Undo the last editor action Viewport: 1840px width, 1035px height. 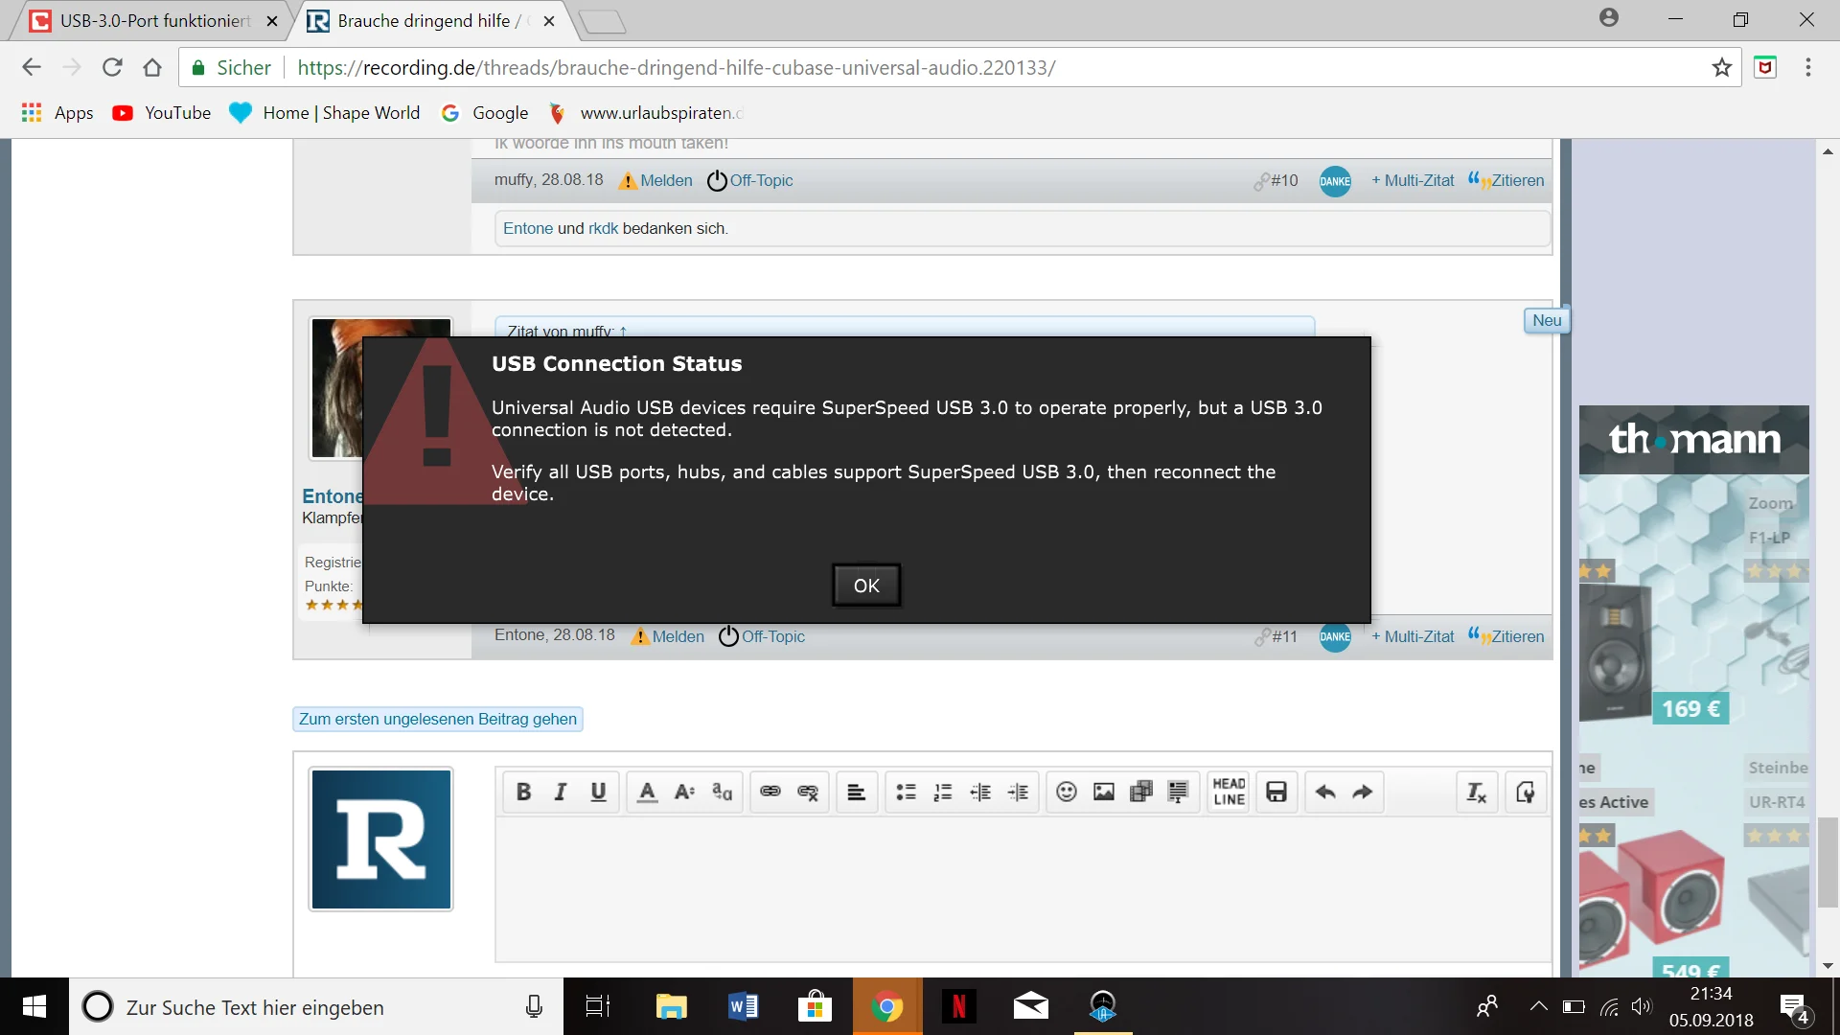(1325, 793)
